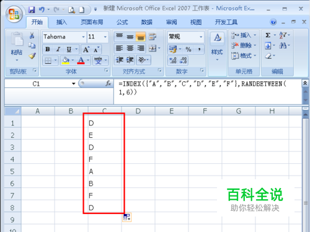Apply red font color
The width and height of the screenshot is (310, 232).
click(x=81, y=60)
